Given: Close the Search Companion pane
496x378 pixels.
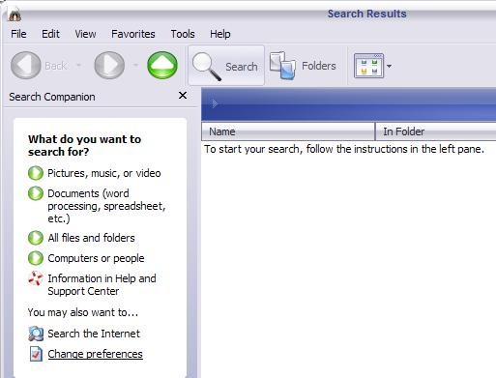Looking at the screenshot, I should [x=183, y=96].
